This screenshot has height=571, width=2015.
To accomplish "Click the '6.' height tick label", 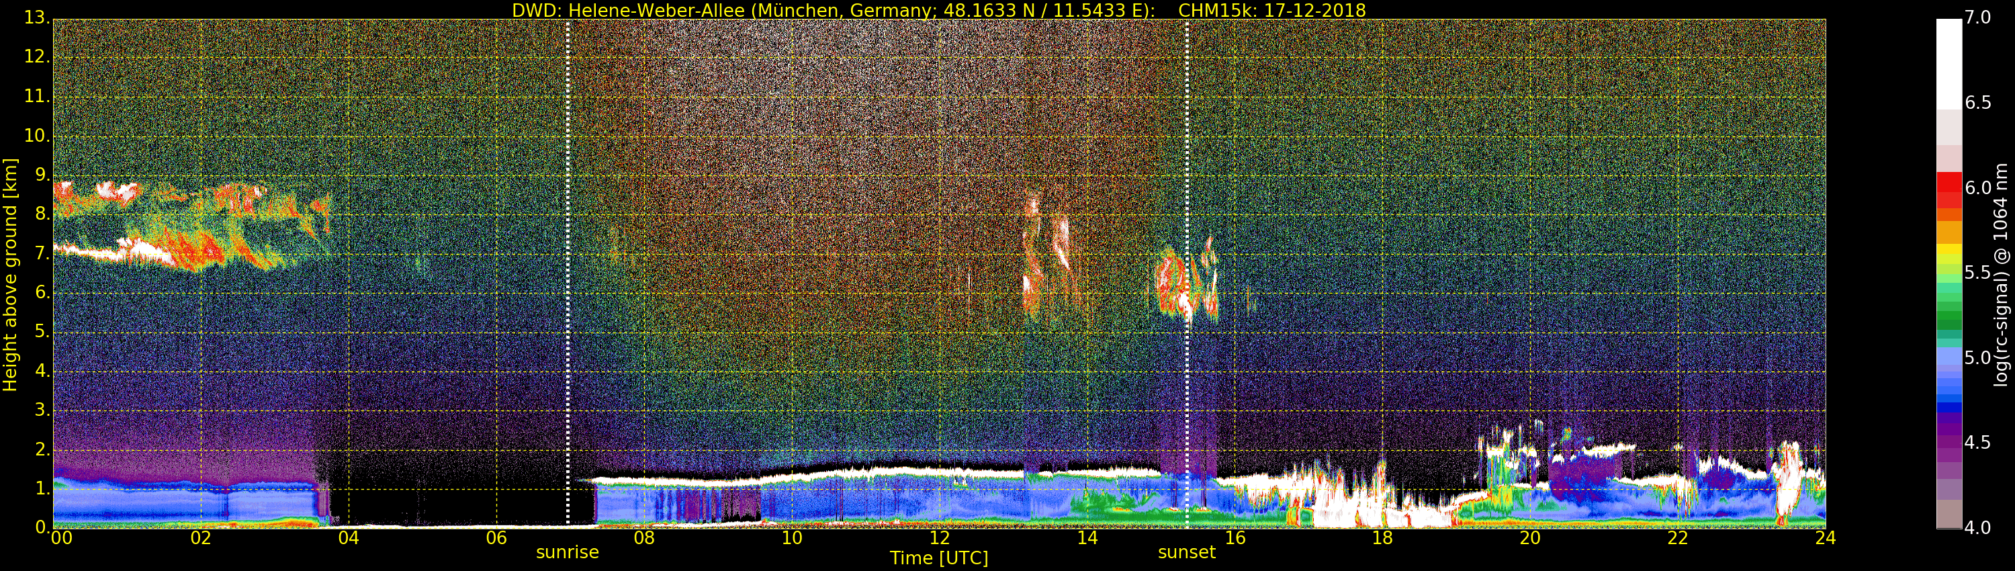I will [x=42, y=292].
